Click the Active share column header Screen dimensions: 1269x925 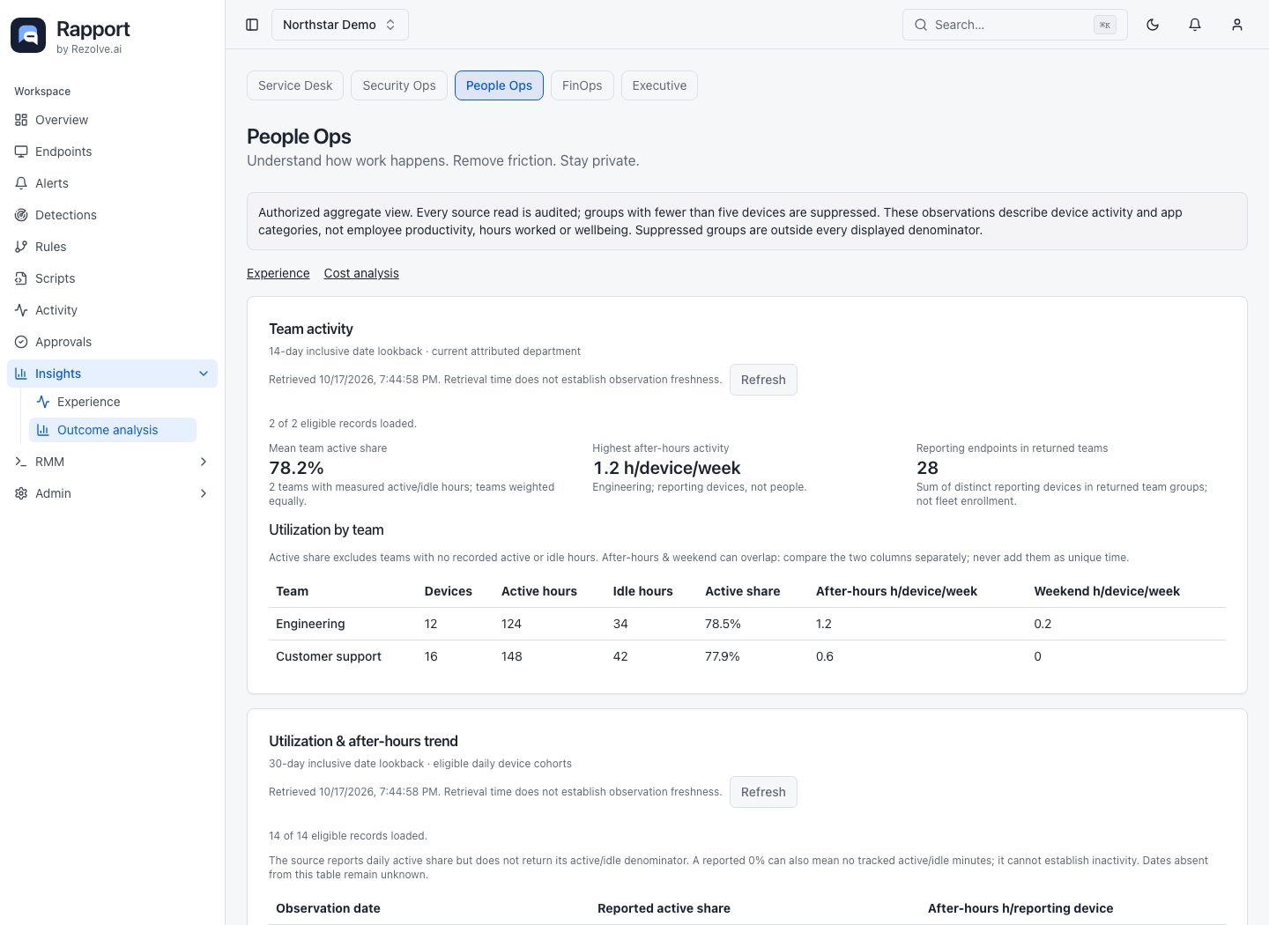(x=743, y=591)
